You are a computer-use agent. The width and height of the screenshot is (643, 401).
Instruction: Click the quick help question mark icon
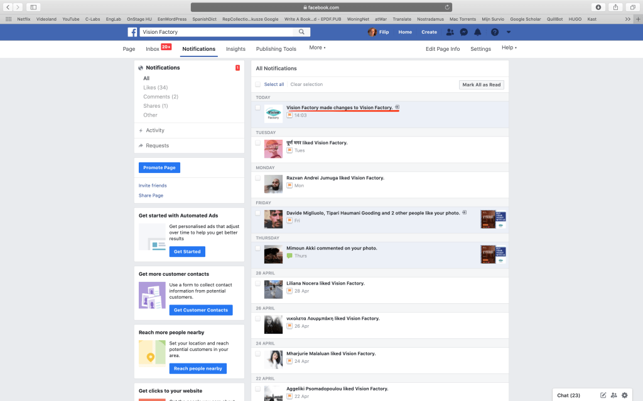point(495,32)
